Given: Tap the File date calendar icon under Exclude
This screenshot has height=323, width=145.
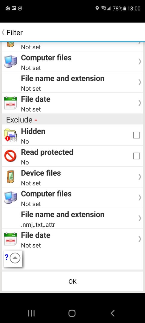Looking at the screenshot, I should pyautogui.click(x=10, y=239).
